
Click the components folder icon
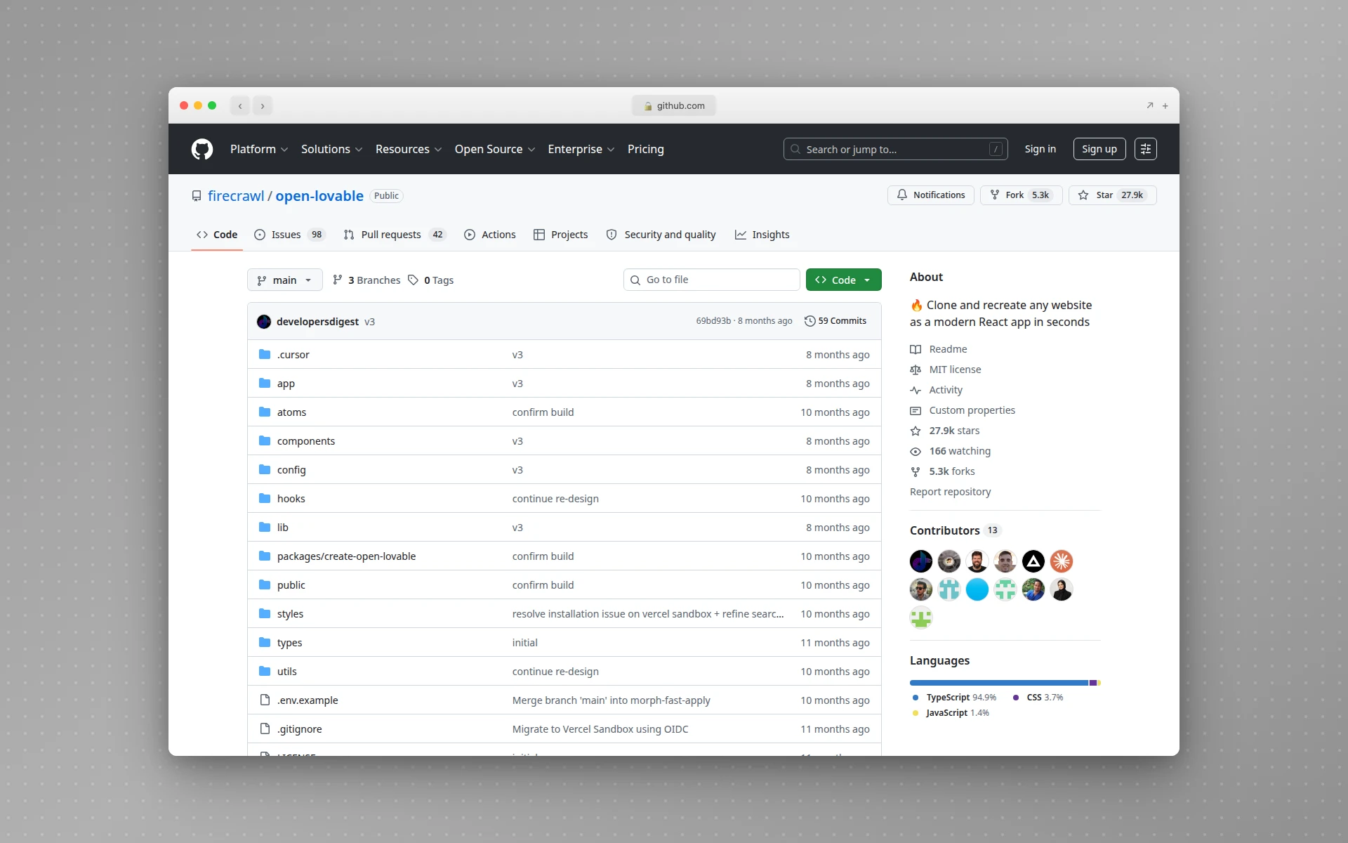[265, 440]
